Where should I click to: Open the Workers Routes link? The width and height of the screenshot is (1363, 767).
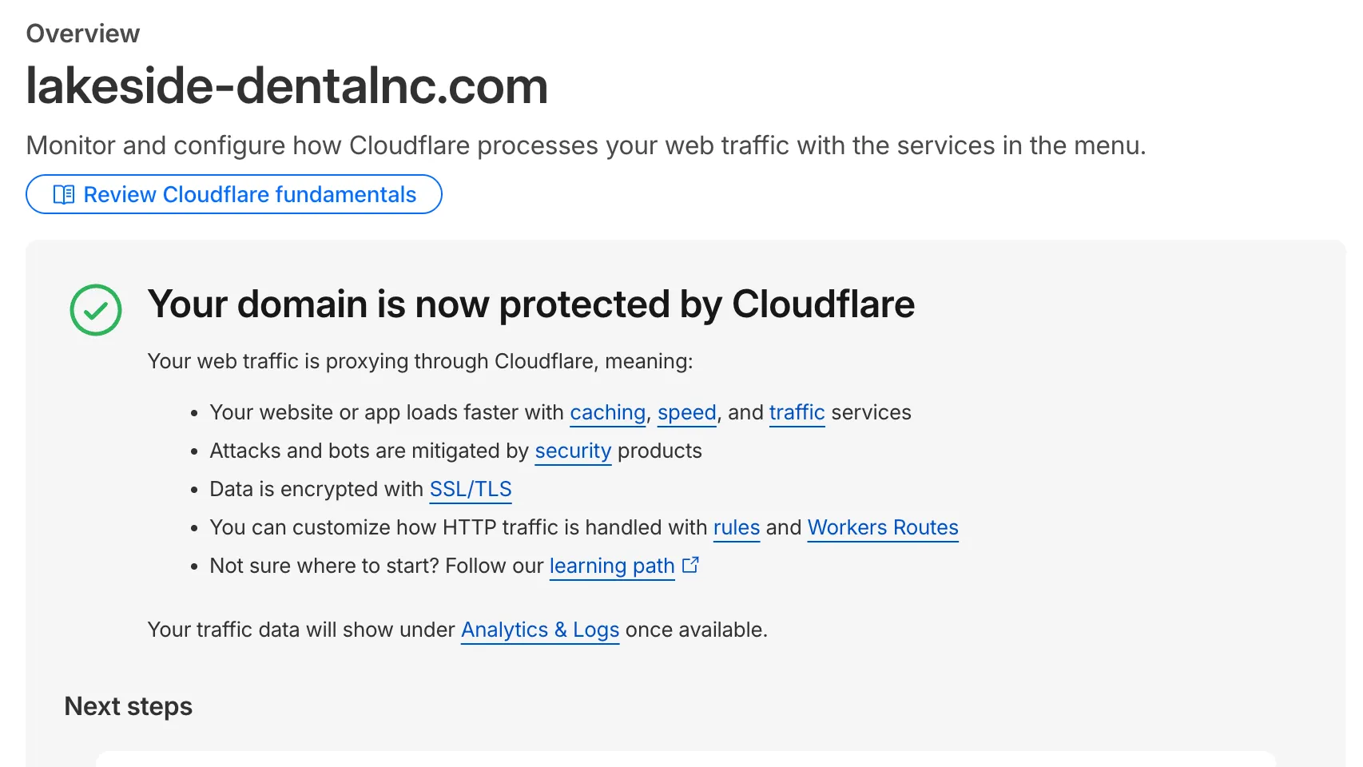click(x=883, y=527)
